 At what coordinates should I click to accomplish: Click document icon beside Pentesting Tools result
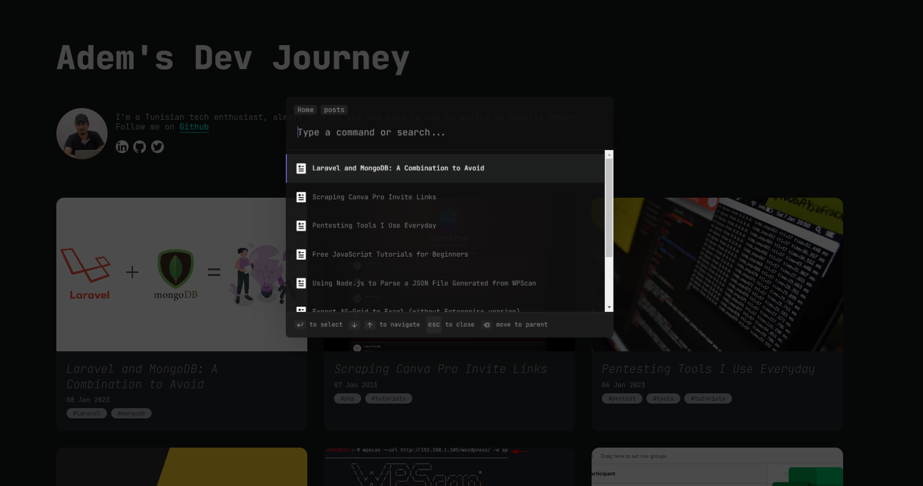[301, 226]
